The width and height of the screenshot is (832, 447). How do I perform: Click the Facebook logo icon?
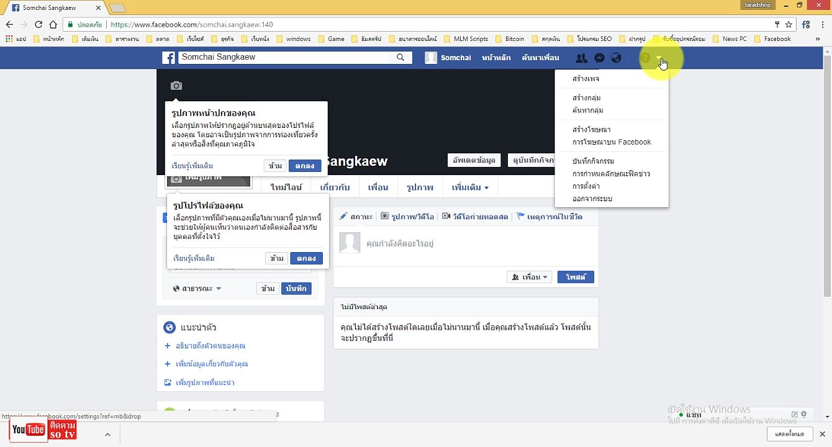click(x=169, y=58)
